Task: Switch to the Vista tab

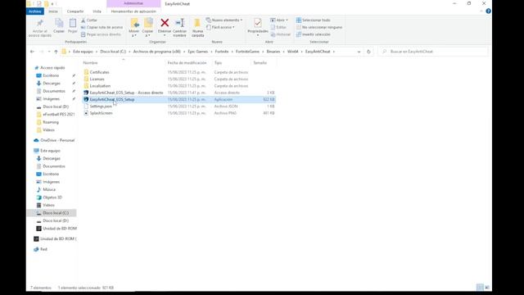Action: [97, 11]
